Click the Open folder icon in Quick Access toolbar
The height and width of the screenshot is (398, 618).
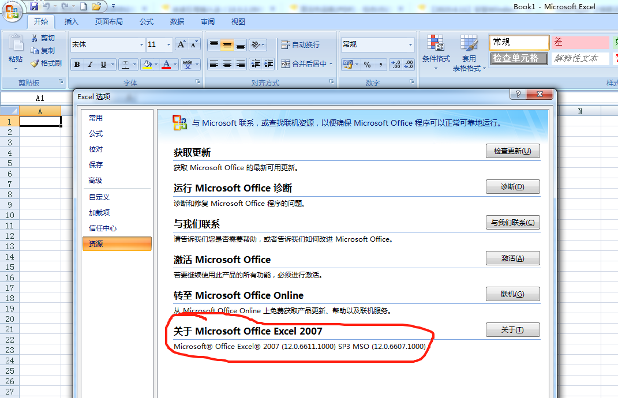click(x=96, y=6)
